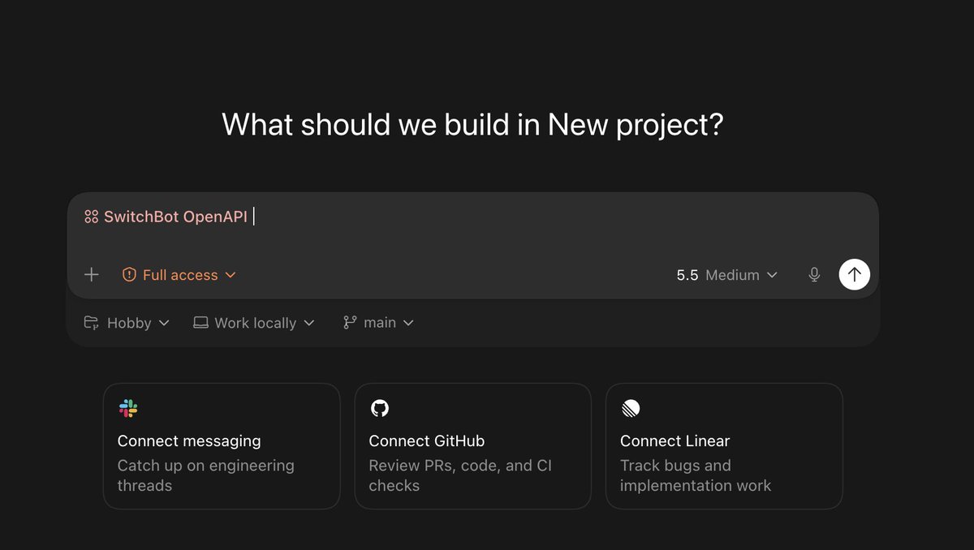Open the Connect messaging card
This screenshot has height=550, width=974.
coord(222,446)
